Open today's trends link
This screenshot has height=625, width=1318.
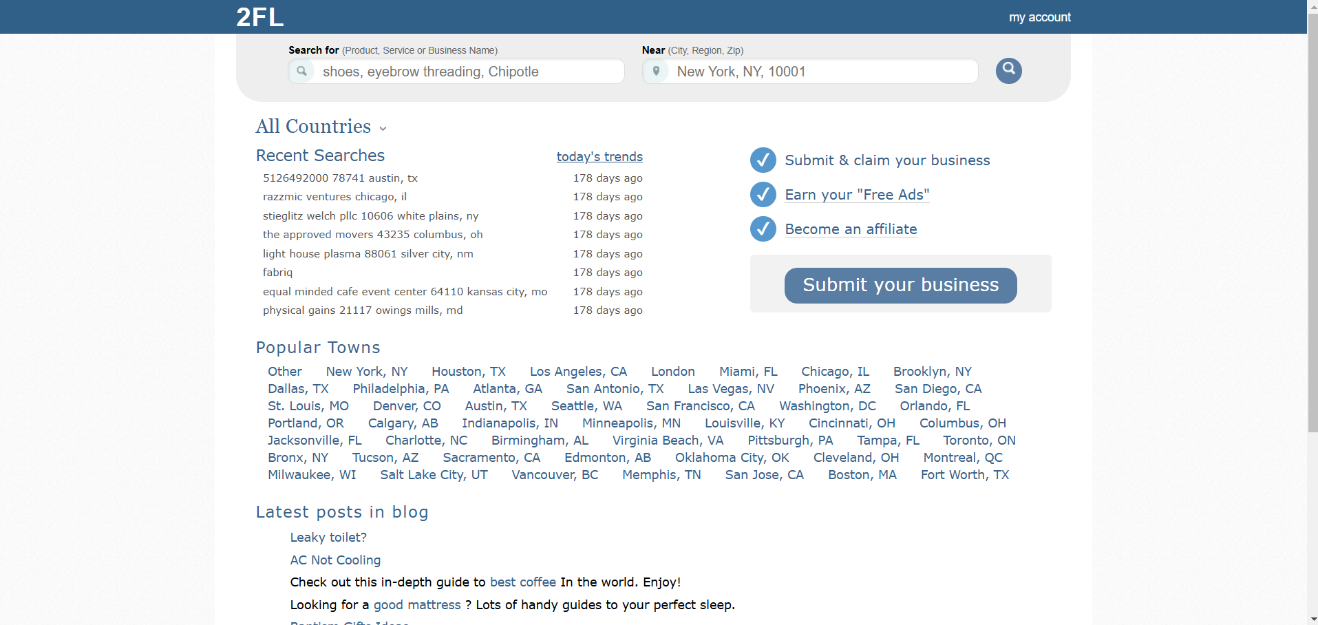click(x=599, y=156)
